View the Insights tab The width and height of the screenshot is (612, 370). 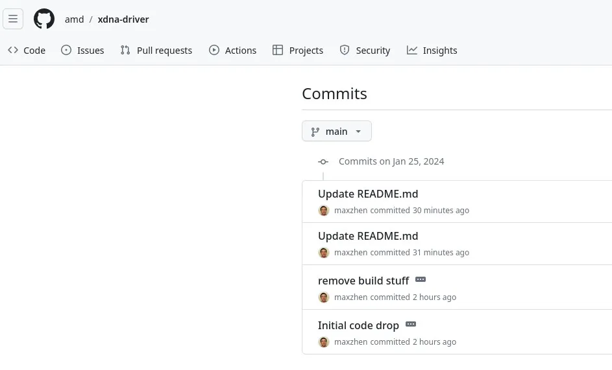(x=432, y=51)
